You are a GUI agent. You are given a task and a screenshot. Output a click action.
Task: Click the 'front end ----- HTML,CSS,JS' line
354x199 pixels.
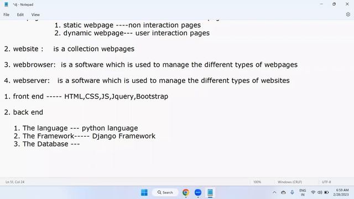(x=86, y=96)
